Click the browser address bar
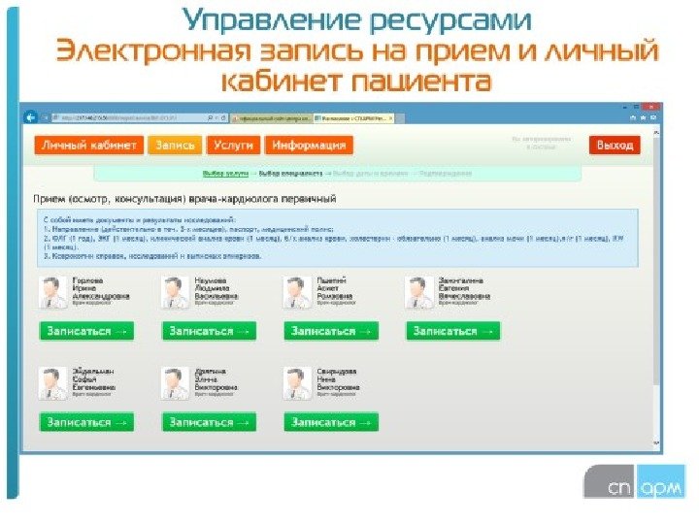The height and width of the screenshot is (524, 699). (129, 118)
